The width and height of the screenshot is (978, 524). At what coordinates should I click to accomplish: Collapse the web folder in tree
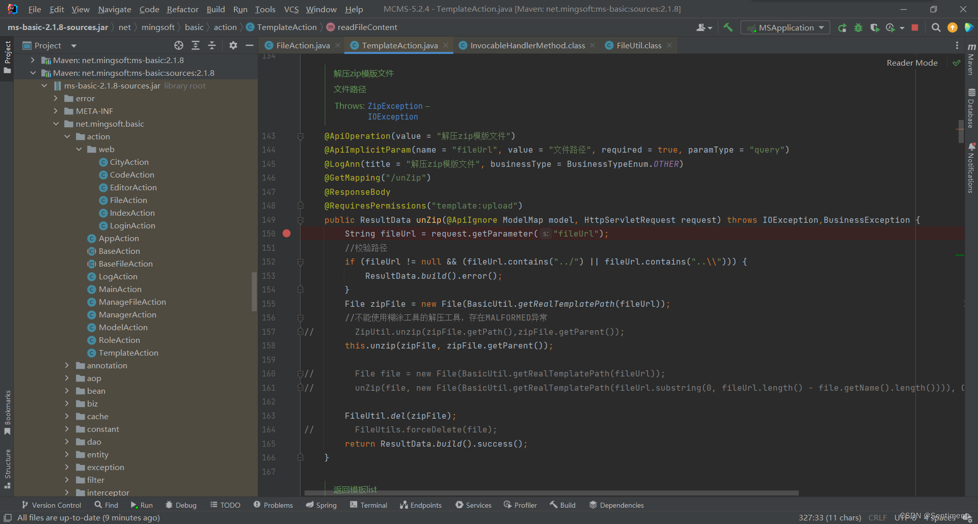[x=79, y=149]
